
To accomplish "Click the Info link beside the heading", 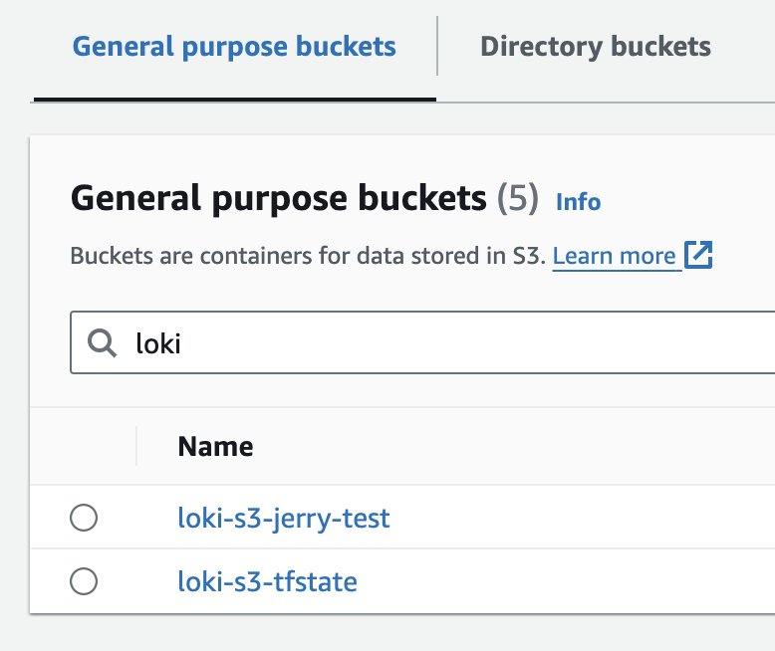I will [578, 202].
